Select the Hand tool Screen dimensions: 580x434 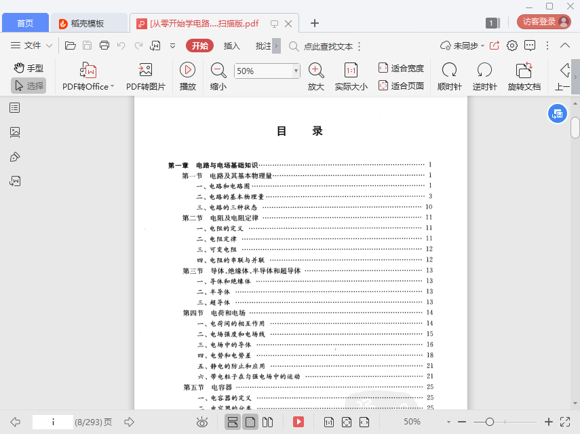pos(29,68)
